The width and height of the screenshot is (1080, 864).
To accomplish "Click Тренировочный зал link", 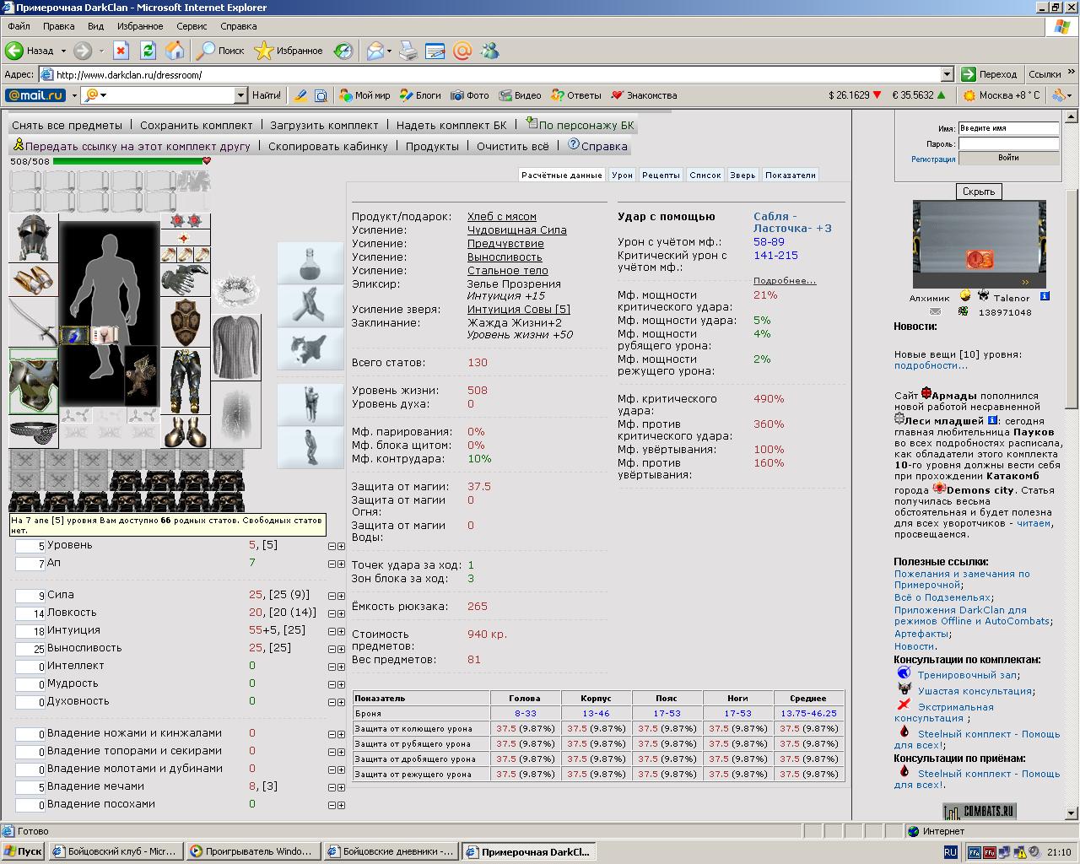I will 967,674.
